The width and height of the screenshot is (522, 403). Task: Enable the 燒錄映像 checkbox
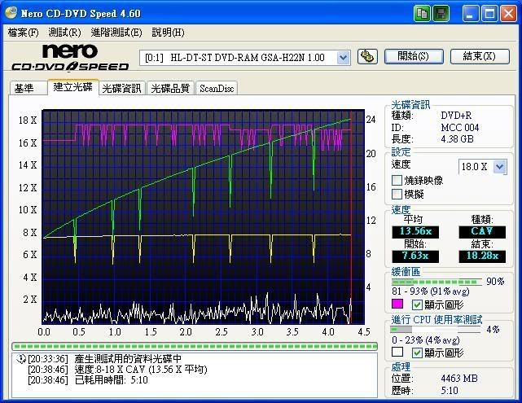tap(397, 181)
